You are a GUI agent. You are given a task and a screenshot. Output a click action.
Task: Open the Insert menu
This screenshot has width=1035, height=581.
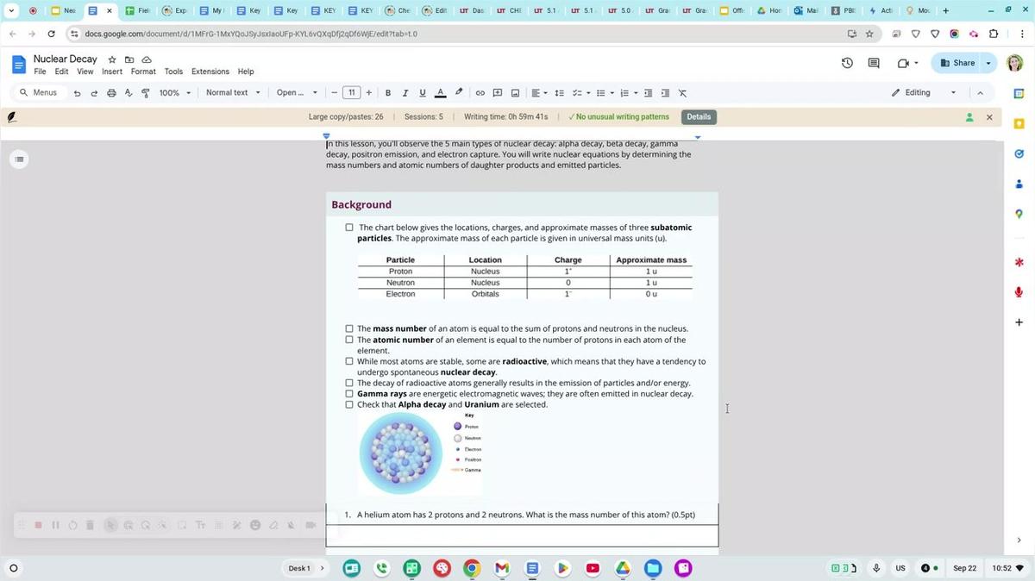(x=112, y=72)
